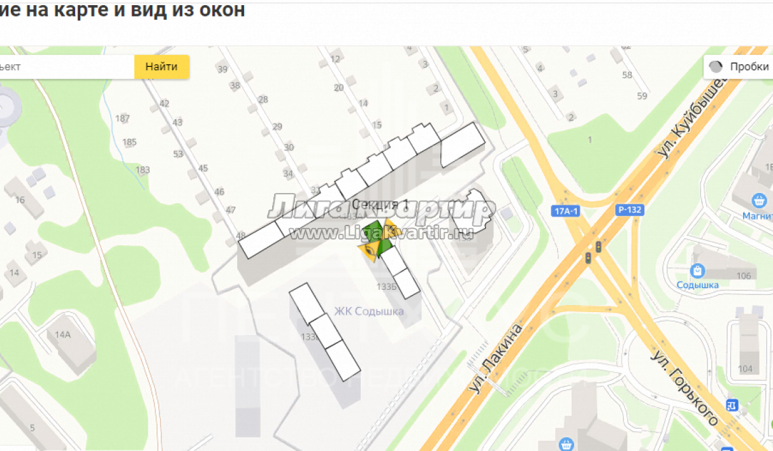
Task: Select the lower-left yellow eye view marker
Action: click(x=369, y=250)
